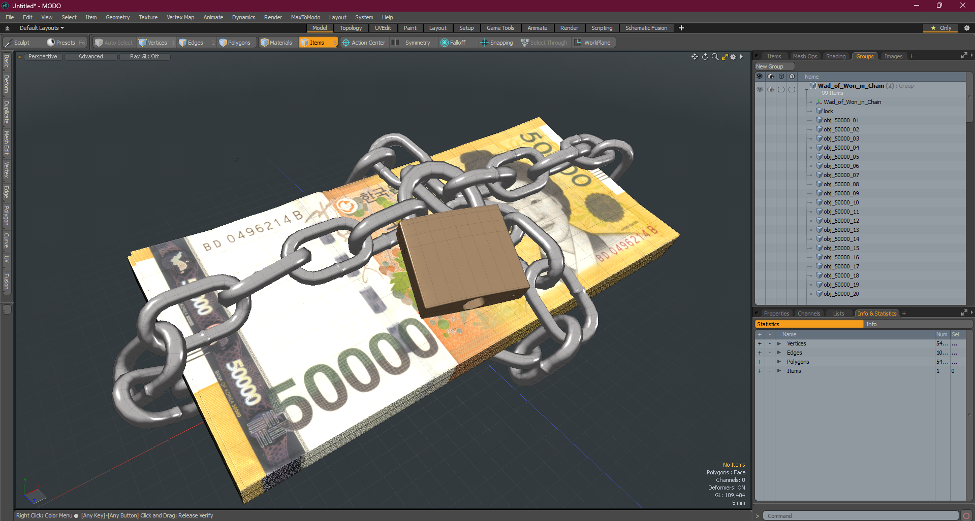Toggle Select Through mode

tap(544, 43)
